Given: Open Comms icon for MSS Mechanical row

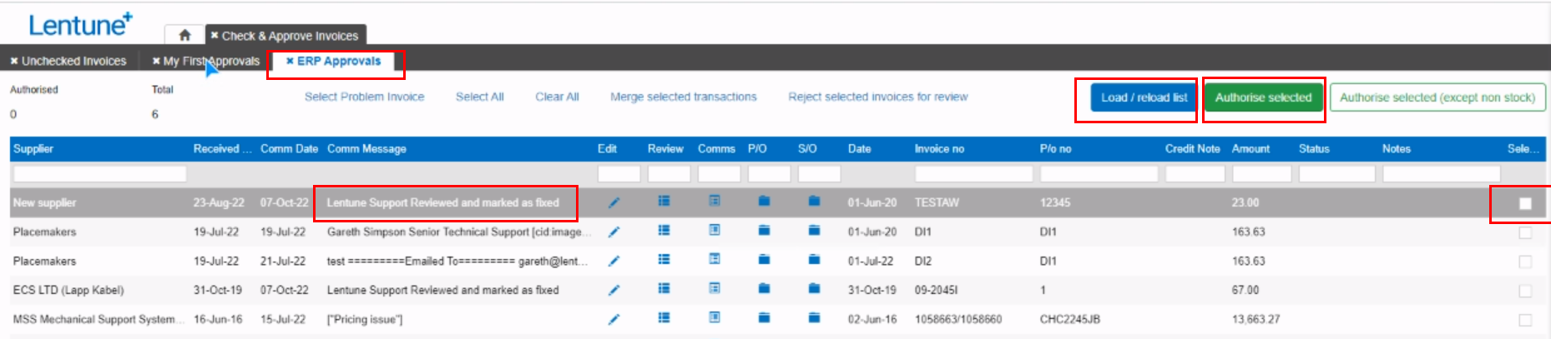Looking at the screenshot, I should coord(715,317).
